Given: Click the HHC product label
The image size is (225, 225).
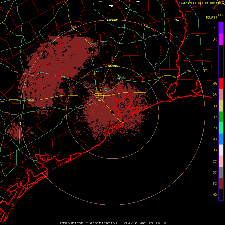Looking at the screenshot, I should pyautogui.click(x=219, y=15).
